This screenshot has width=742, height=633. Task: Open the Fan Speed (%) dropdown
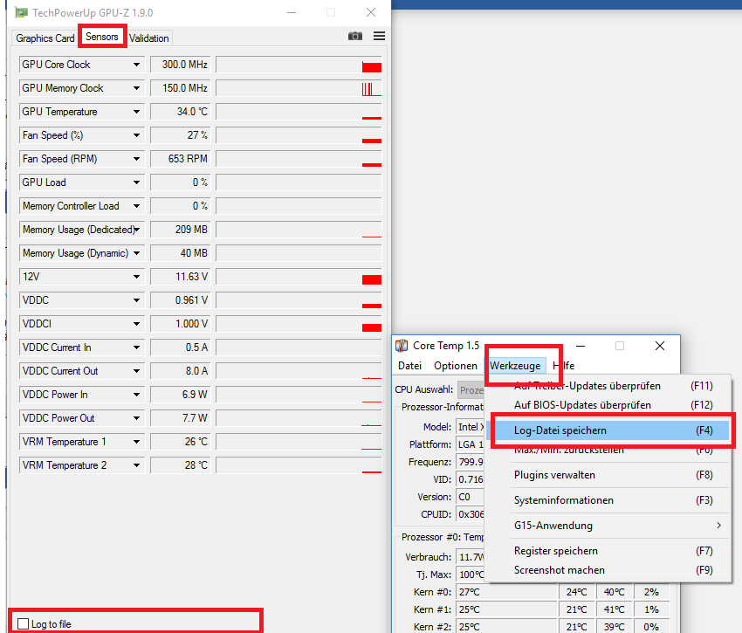[x=136, y=135]
